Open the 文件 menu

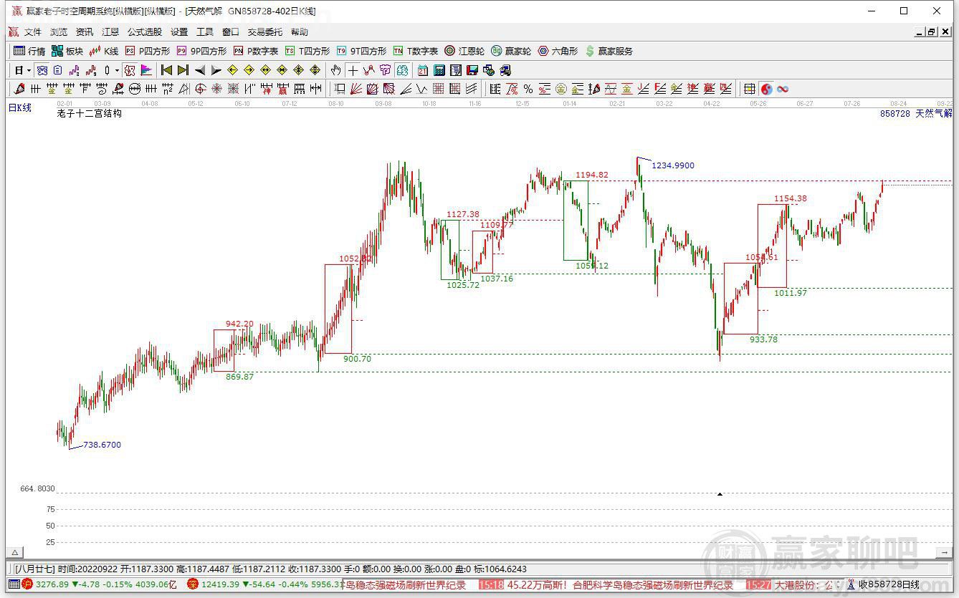(x=33, y=32)
